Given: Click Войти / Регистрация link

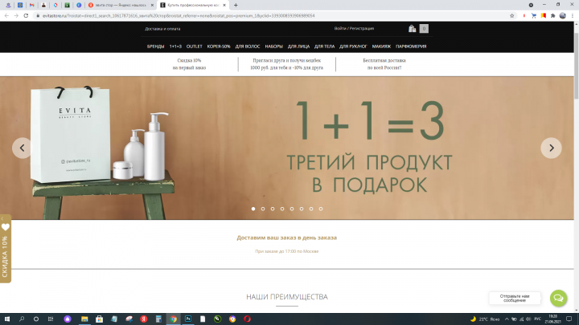Looking at the screenshot, I should click(x=354, y=28).
